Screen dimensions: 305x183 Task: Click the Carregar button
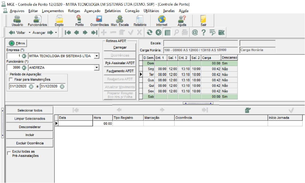coord(120,48)
